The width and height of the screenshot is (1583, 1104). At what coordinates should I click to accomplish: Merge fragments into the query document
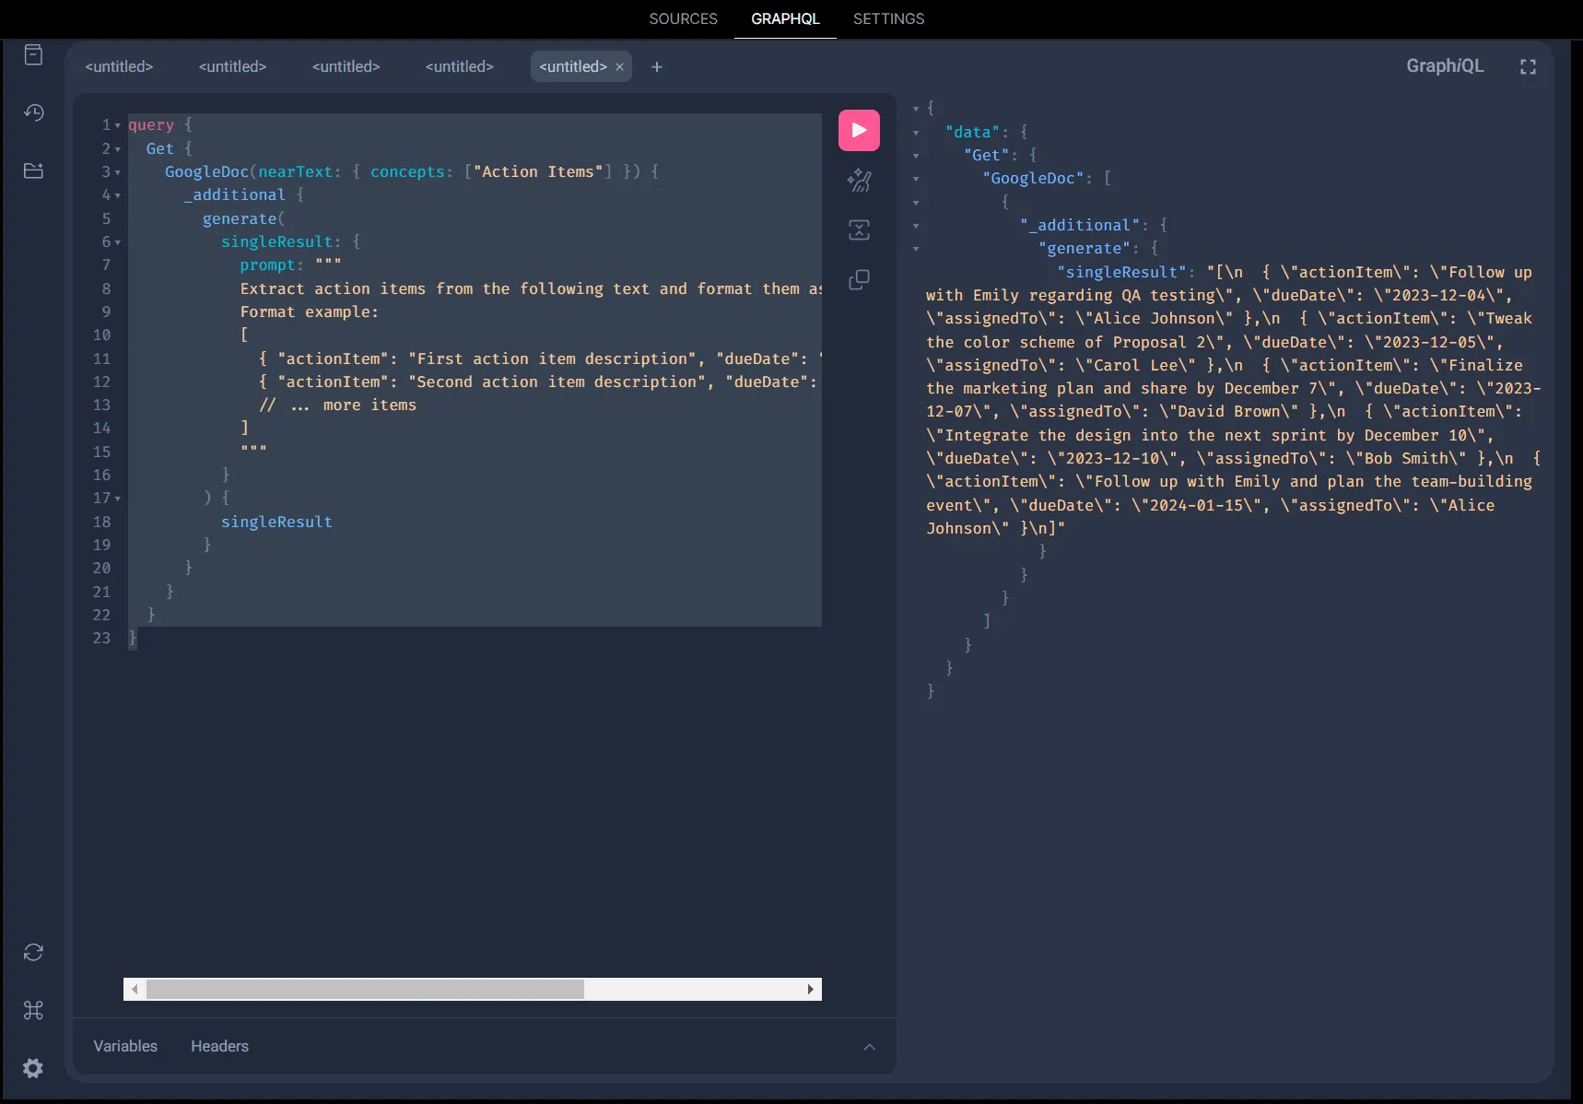(x=858, y=230)
